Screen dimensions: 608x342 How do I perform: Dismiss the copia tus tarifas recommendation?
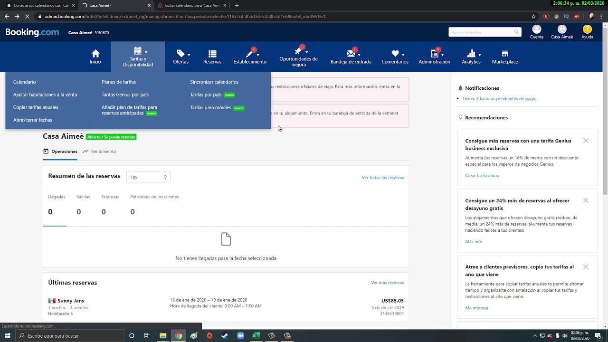586,267
